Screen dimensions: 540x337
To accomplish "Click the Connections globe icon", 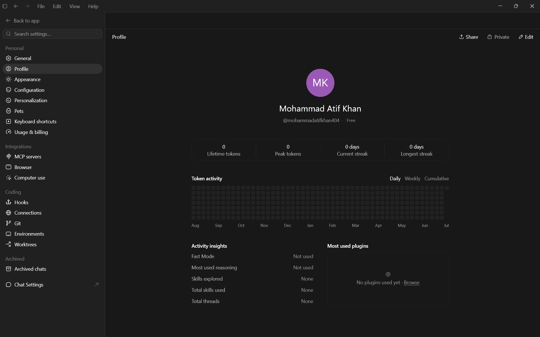I will 9,213.
